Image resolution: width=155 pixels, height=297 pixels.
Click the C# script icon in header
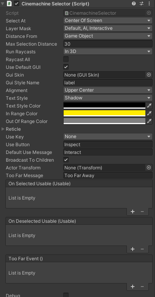9,3
